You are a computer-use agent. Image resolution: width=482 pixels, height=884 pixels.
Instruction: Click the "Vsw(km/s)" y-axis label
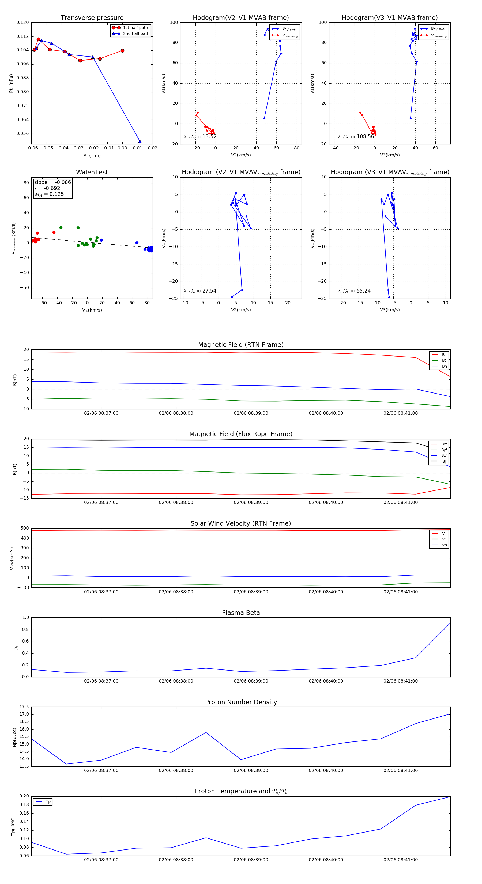[11, 558]
